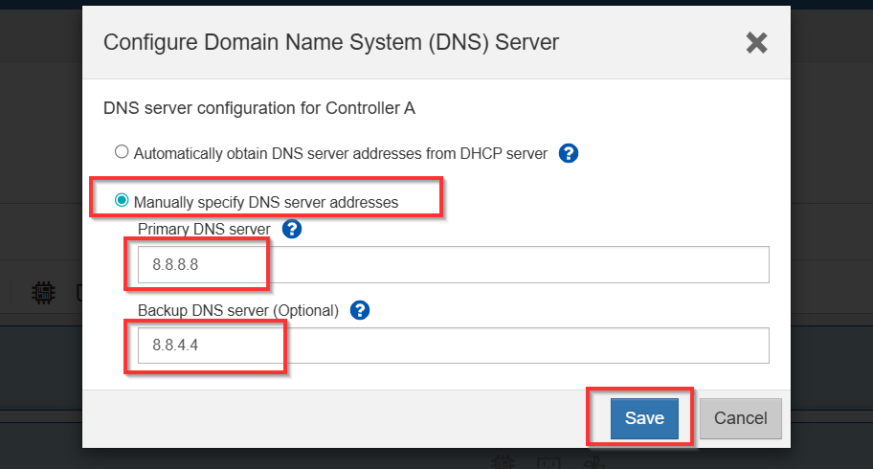The height and width of the screenshot is (469, 873).
Task: Open help icon beside DHCP server option
Action: [569, 153]
